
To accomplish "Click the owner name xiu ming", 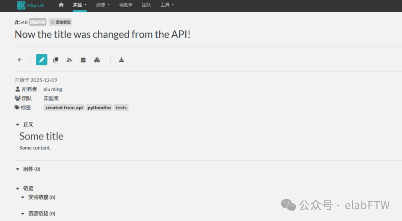I will point(52,89).
